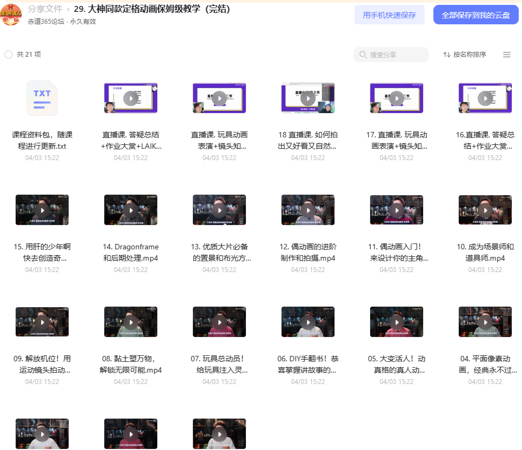
Task: Play video 05. 大变活人
Action: (x=397, y=322)
